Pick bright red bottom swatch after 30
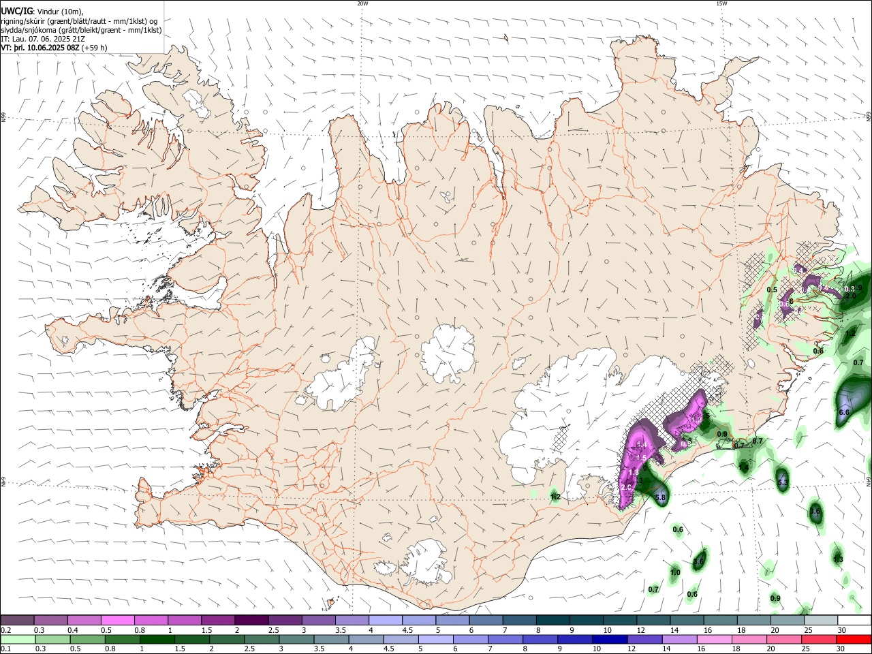This screenshot has width=872, height=654. click(855, 639)
